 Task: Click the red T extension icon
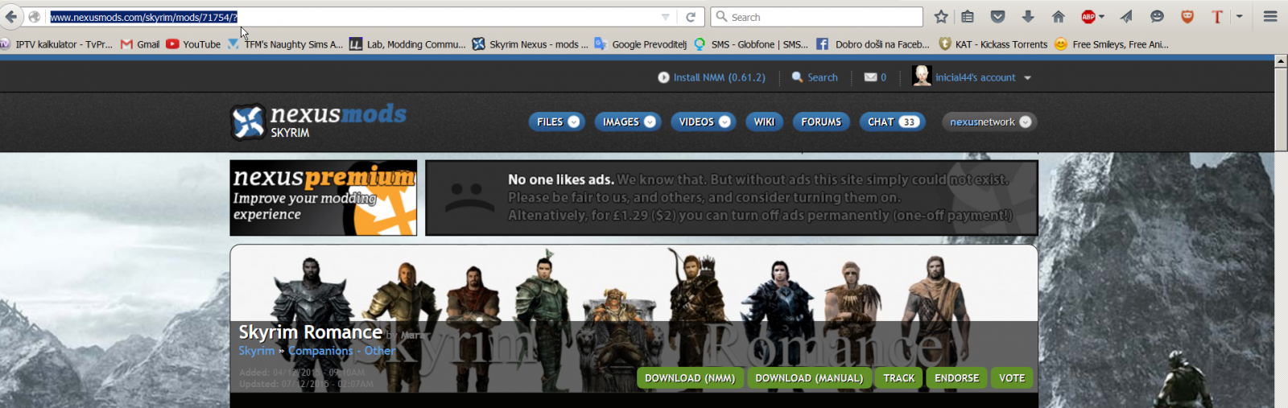(x=1217, y=17)
